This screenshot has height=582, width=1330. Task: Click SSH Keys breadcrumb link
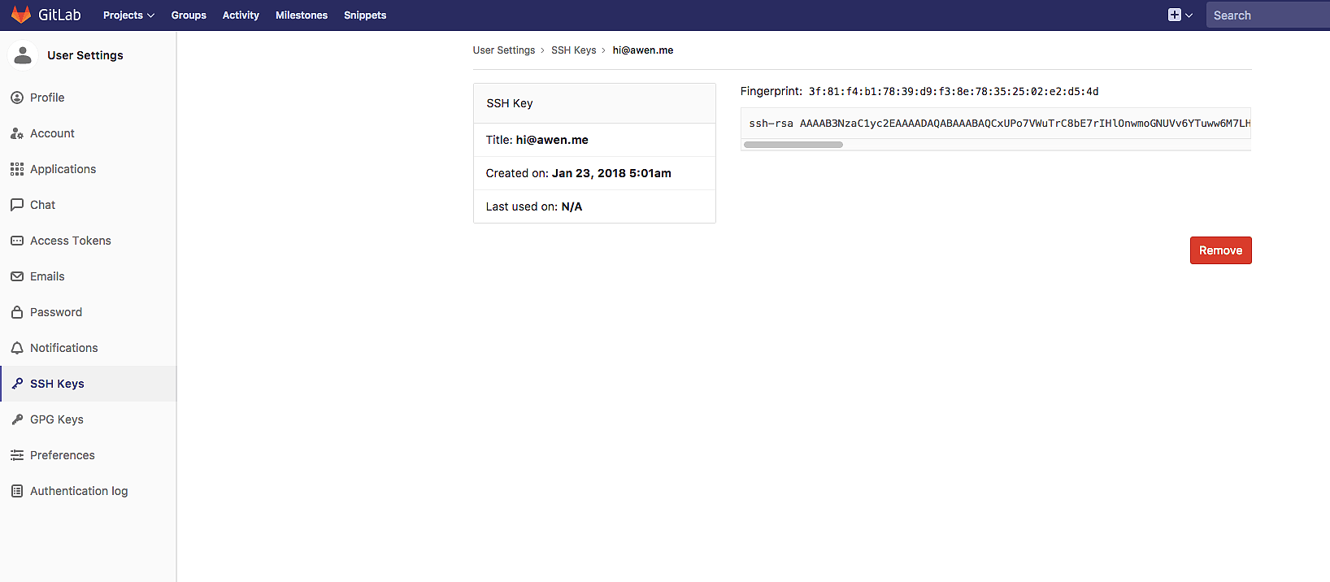573,50
